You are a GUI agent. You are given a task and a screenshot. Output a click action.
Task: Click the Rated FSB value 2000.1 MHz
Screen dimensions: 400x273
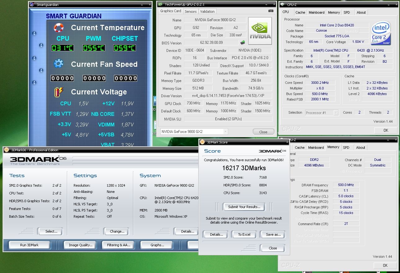coord(320,99)
